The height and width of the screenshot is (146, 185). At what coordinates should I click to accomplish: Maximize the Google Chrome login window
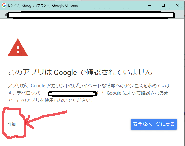click(163, 5)
